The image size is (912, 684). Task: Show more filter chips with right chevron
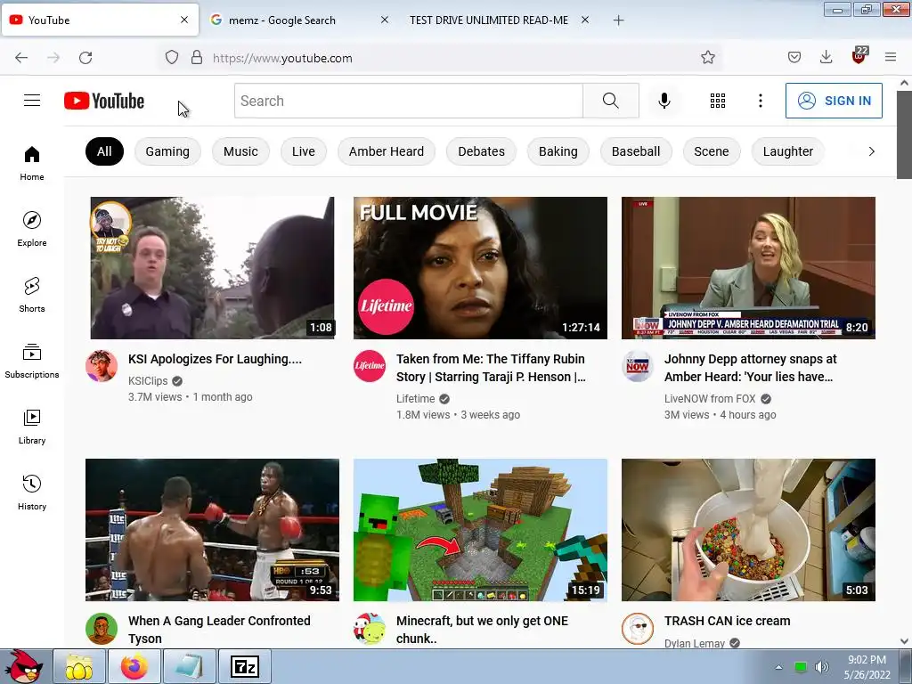coord(871,151)
